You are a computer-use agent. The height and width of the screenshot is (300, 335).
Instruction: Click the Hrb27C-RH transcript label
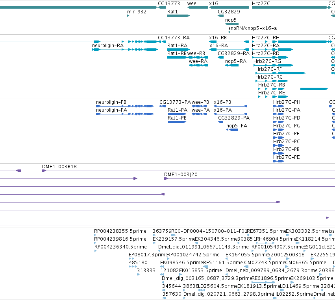[x=266, y=38]
